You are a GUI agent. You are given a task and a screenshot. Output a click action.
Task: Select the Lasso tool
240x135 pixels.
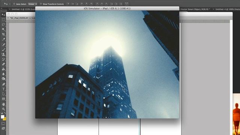pyautogui.click(x=3, y=24)
